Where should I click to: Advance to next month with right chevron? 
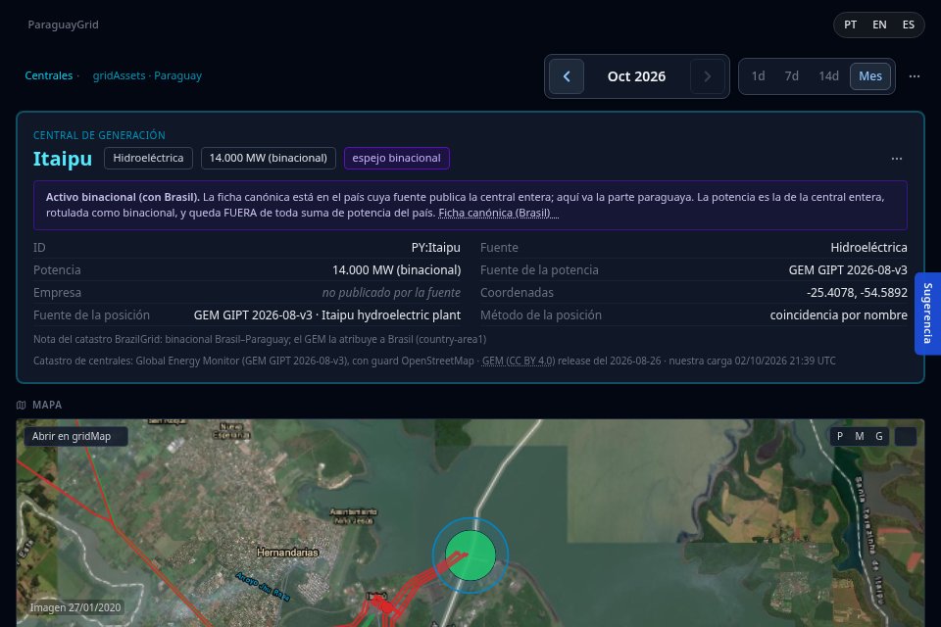click(x=707, y=76)
